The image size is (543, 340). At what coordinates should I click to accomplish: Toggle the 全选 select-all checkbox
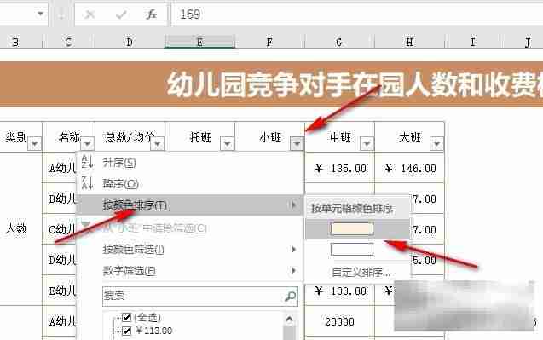[x=127, y=317]
